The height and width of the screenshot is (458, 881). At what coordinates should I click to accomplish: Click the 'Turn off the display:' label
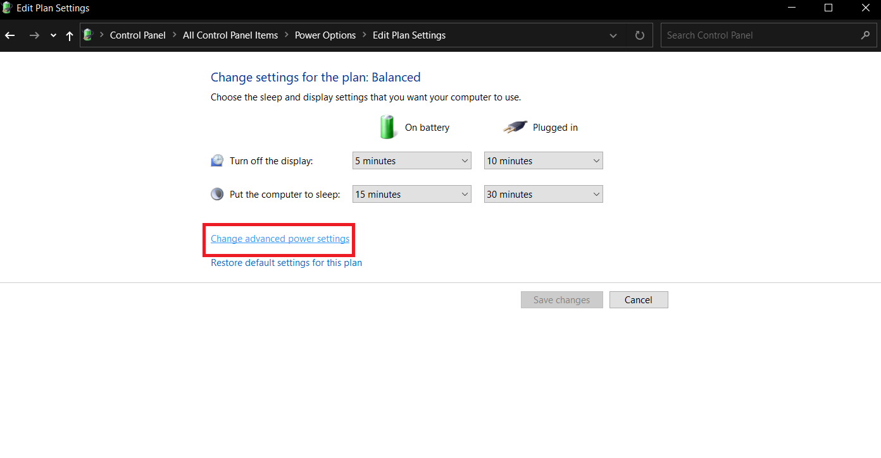(x=272, y=161)
